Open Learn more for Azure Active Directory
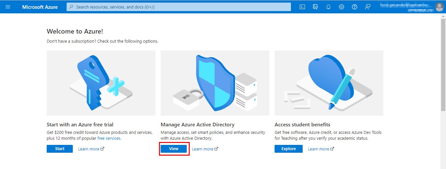446x169 pixels. click(x=205, y=149)
